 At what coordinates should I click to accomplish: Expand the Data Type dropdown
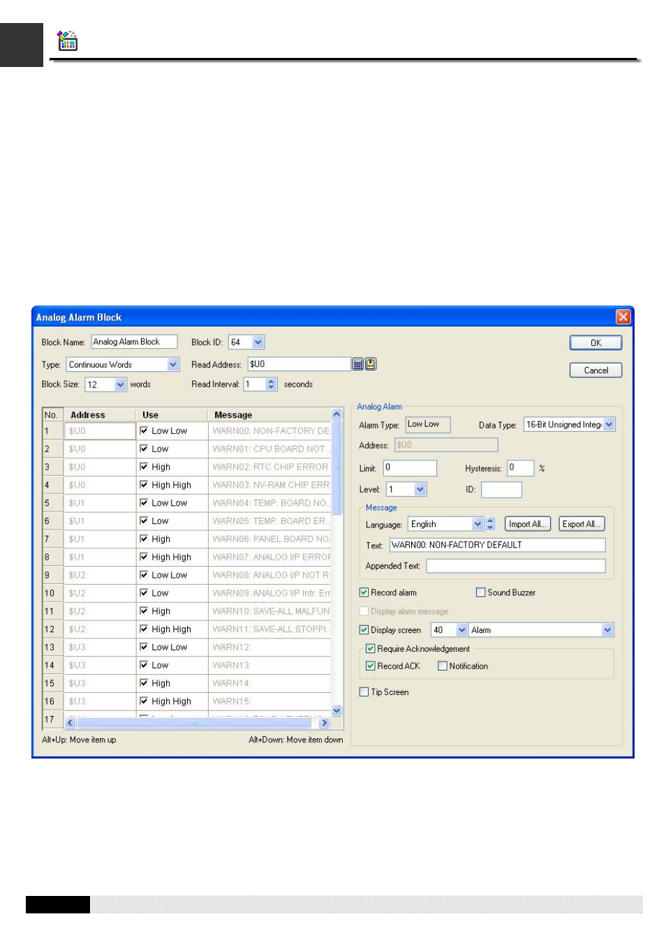click(x=609, y=425)
